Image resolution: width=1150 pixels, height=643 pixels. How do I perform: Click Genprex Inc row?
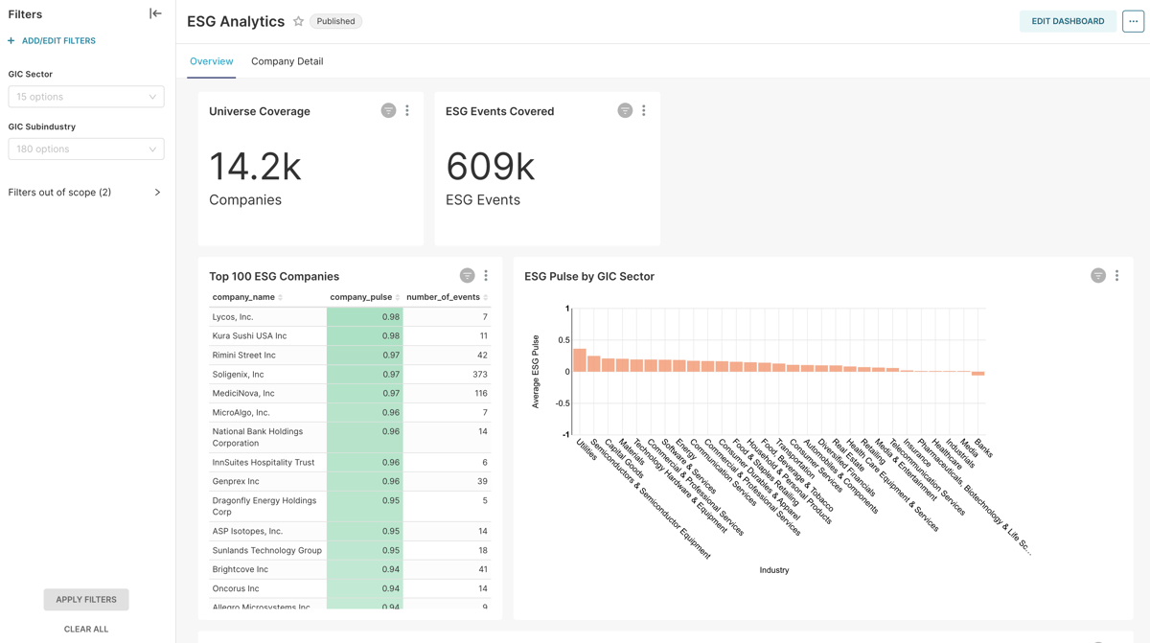pyautogui.click(x=350, y=482)
